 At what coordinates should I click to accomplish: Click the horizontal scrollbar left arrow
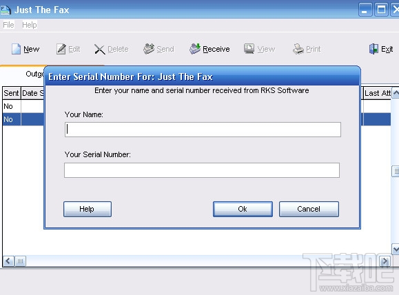click(8, 261)
